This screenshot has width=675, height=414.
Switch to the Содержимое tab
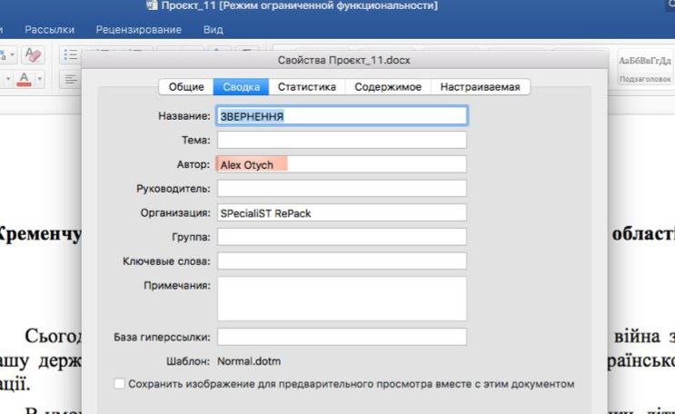(388, 87)
